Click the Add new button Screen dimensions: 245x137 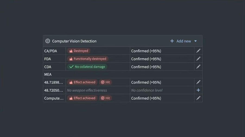(184, 41)
